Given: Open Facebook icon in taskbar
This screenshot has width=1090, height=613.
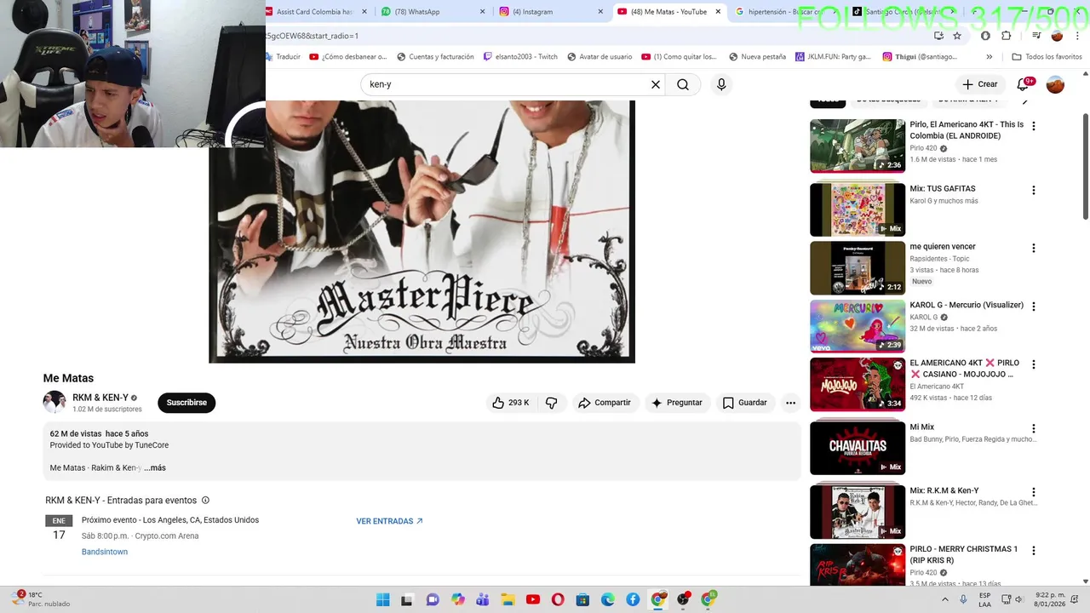Looking at the screenshot, I should point(633,599).
